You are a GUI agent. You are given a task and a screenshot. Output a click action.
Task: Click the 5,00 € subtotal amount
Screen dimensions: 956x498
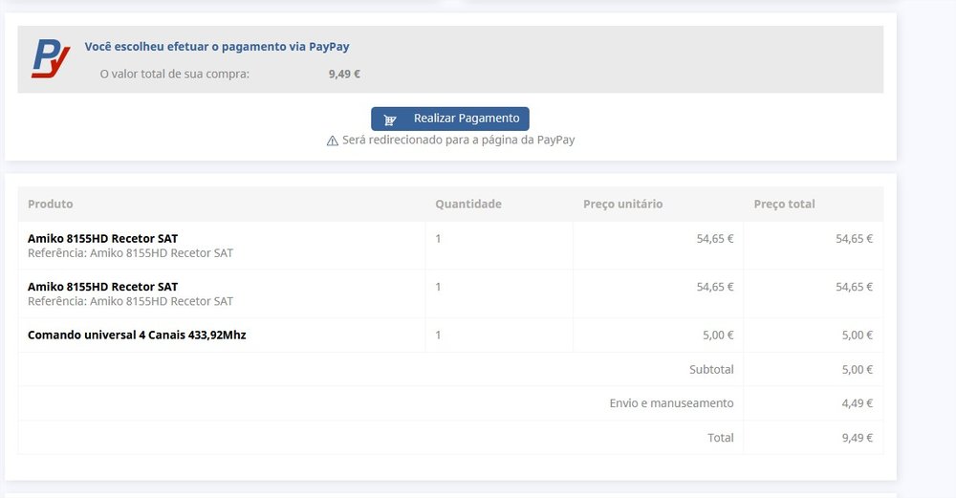857,369
